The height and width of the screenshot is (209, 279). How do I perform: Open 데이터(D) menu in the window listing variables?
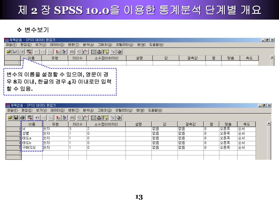(57, 110)
